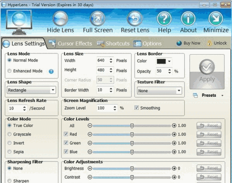Reset the Green color level
The width and height of the screenshot is (232, 183).
pyautogui.click(x=209, y=143)
